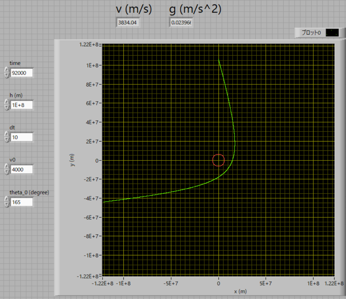Click the decrement arrow for time
The image size is (346, 299).
point(6,75)
